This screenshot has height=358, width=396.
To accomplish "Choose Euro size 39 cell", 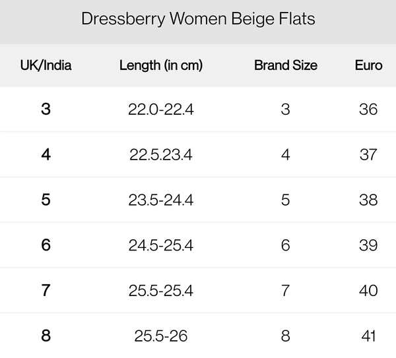I will point(368,246).
